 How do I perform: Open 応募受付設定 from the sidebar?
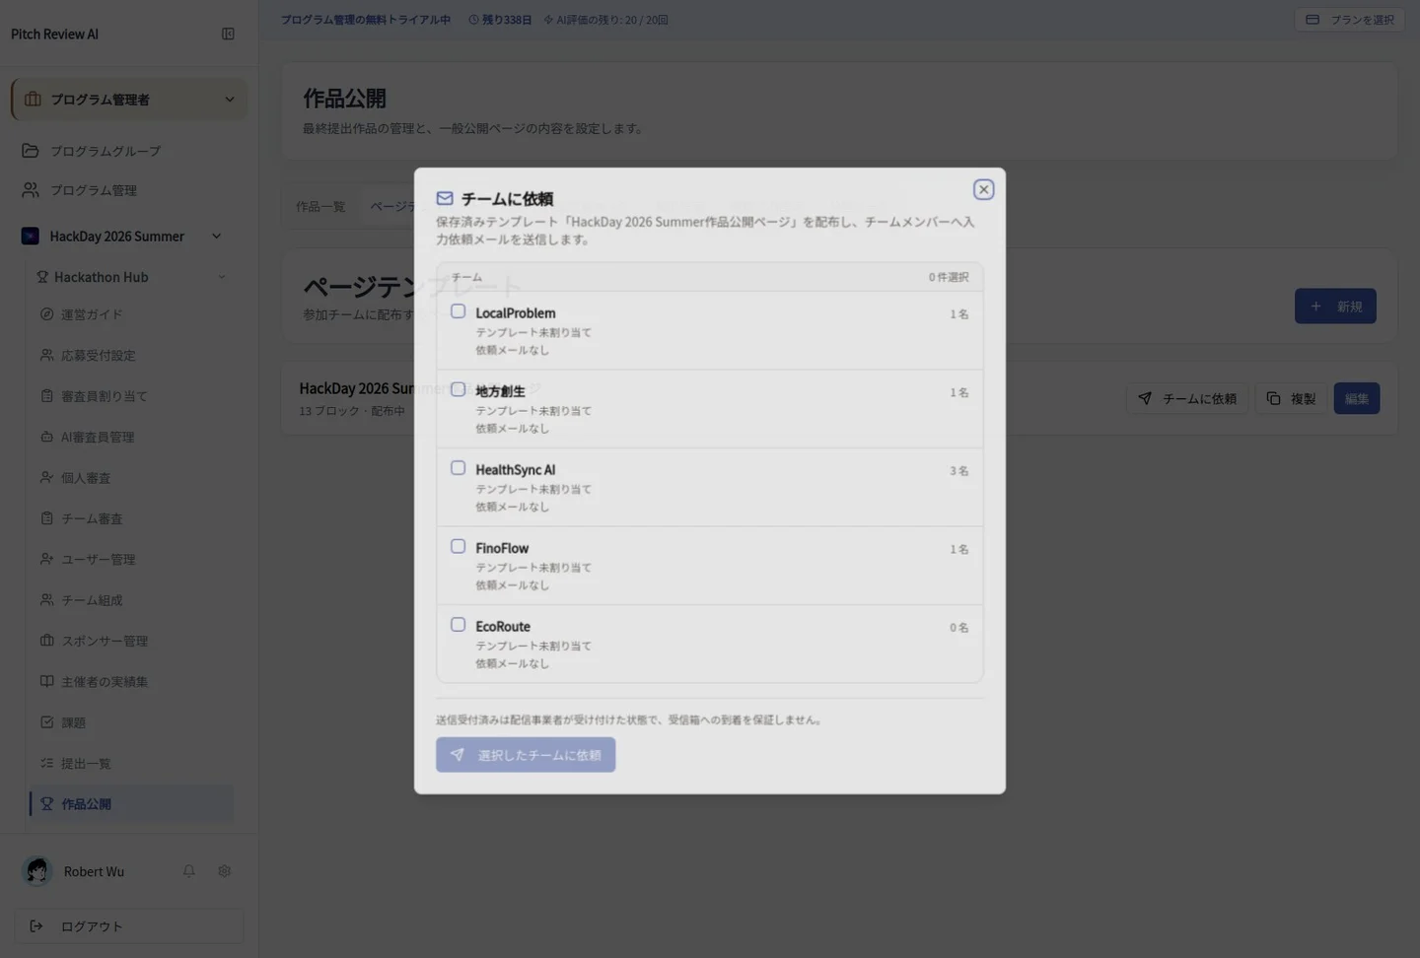[132, 355]
